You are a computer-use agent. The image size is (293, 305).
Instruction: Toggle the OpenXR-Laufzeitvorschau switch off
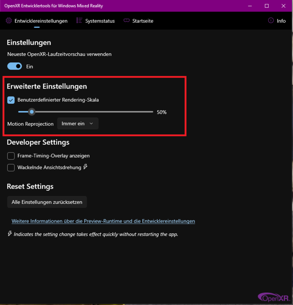tap(15, 66)
